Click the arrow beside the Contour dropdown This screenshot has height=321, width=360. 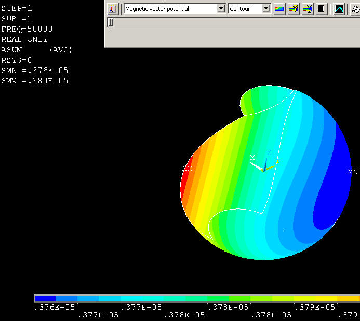click(x=266, y=9)
